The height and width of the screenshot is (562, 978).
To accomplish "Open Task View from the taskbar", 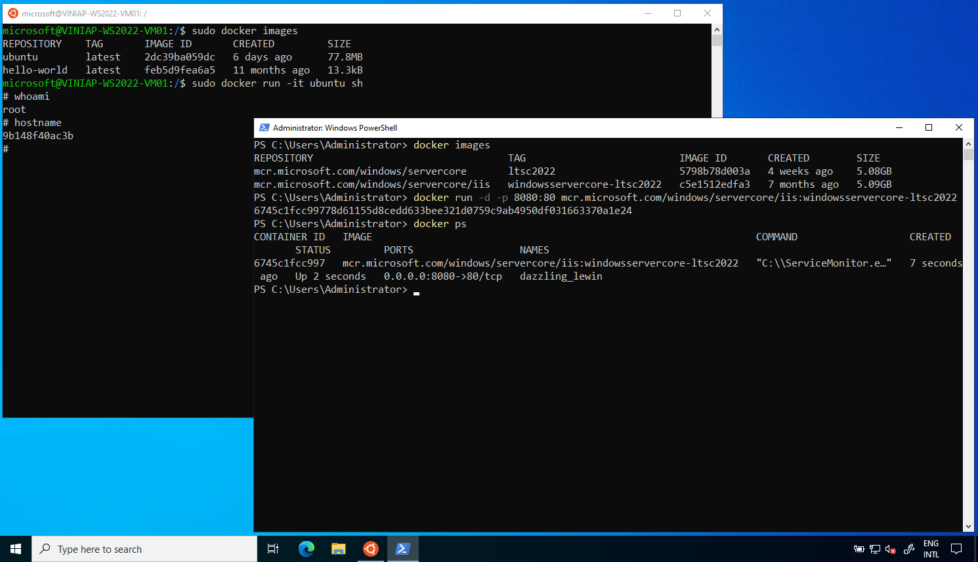I will (273, 549).
